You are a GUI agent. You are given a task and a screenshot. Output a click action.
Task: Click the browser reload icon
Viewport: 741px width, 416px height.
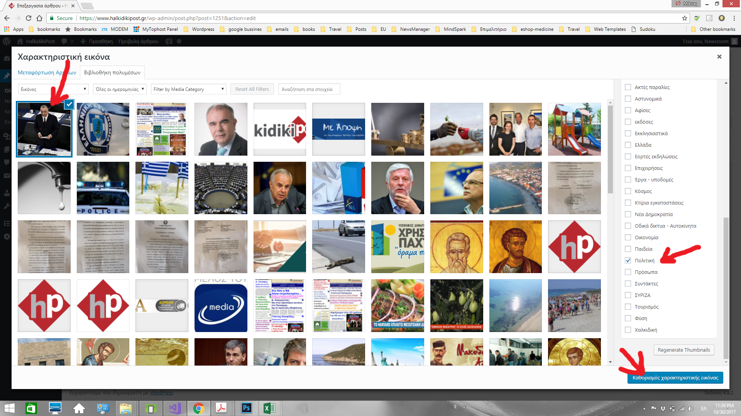tap(29, 18)
